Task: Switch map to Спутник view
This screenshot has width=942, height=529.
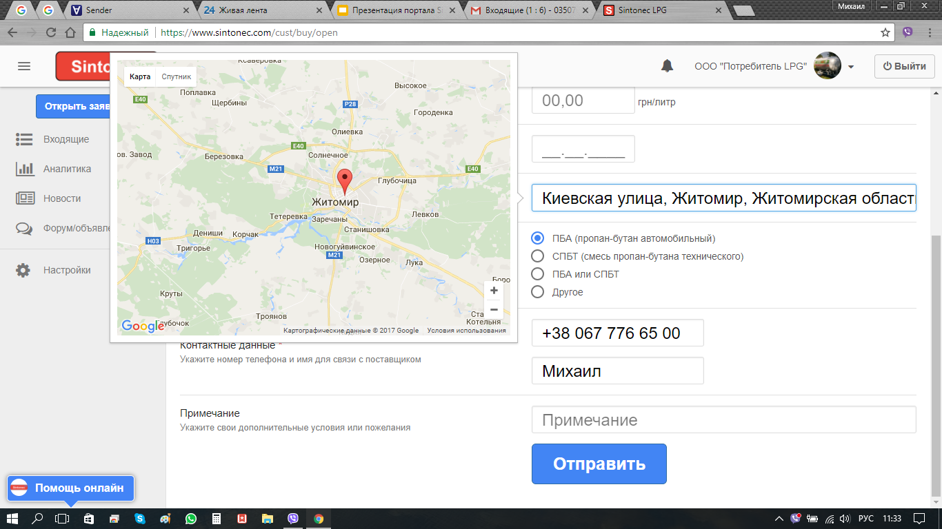Action: 177,76
